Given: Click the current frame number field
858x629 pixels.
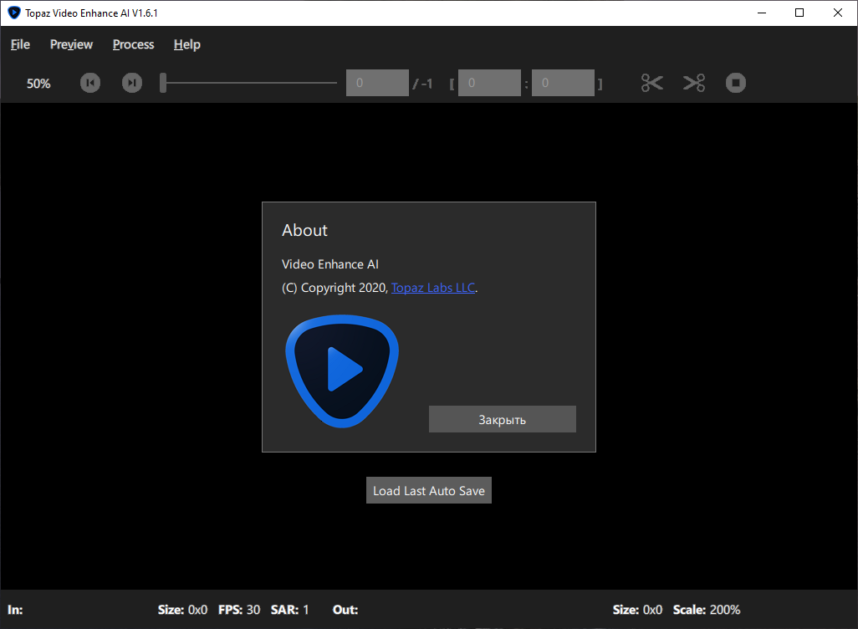Looking at the screenshot, I should (x=377, y=83).
